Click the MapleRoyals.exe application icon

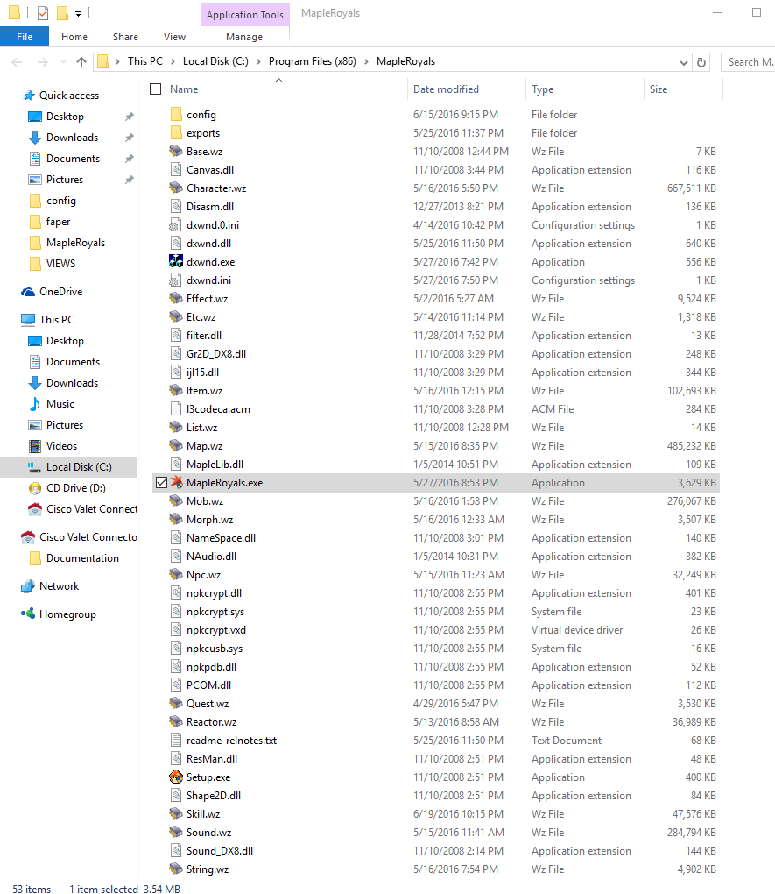coord(176,482)
